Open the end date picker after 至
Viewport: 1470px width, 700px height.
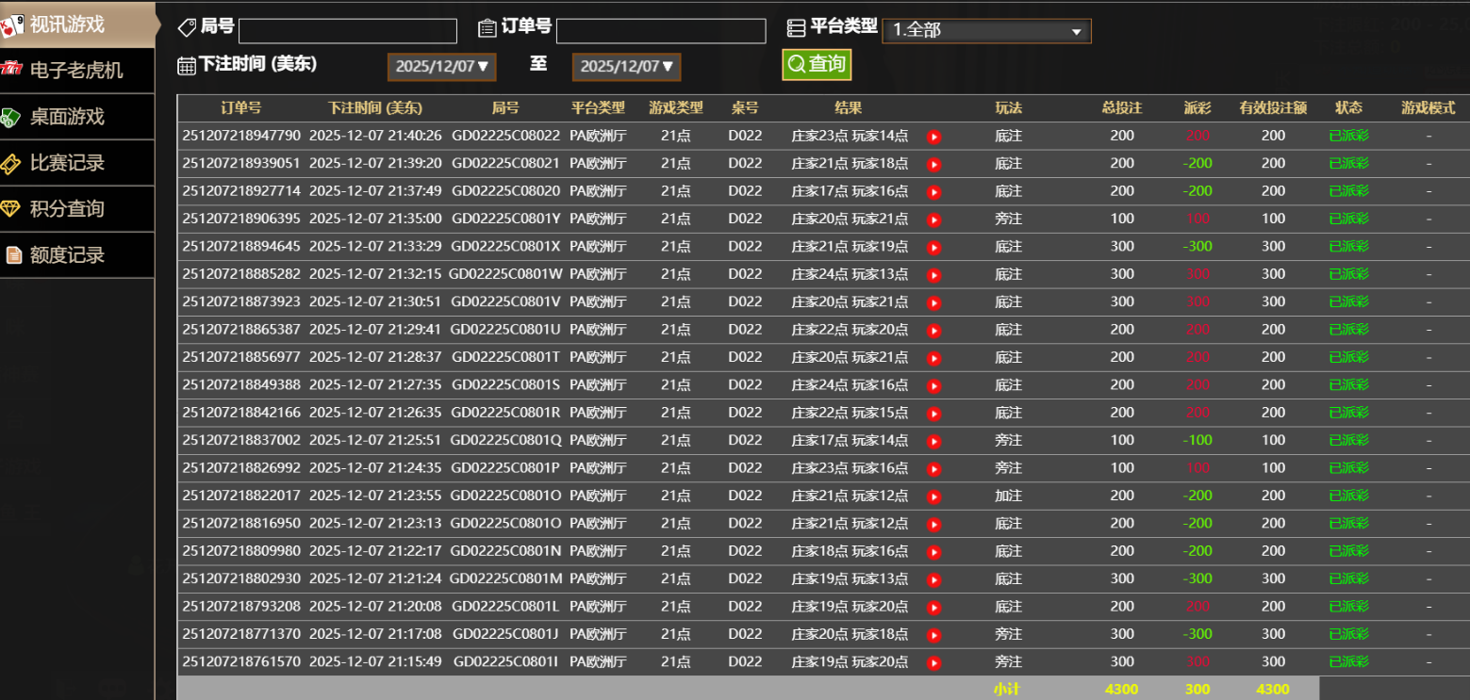(626, 67)
